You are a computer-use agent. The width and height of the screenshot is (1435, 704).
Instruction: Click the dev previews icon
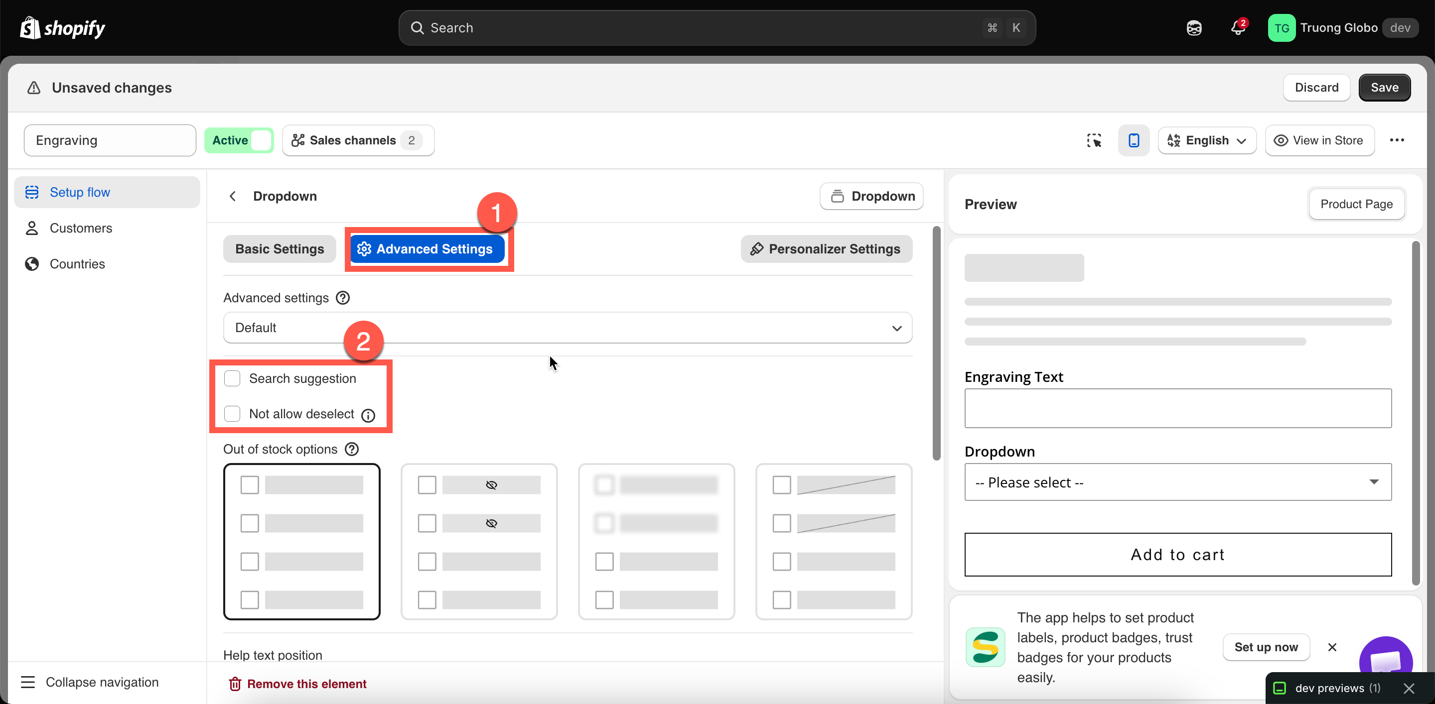1280,689
